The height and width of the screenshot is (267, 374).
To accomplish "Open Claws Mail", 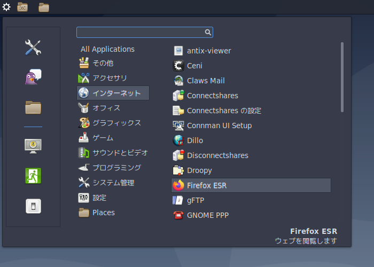I will tap(251, 81).
